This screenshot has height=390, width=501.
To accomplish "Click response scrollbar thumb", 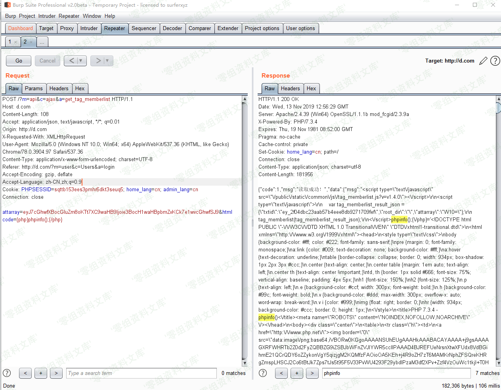I will point(499,108).
